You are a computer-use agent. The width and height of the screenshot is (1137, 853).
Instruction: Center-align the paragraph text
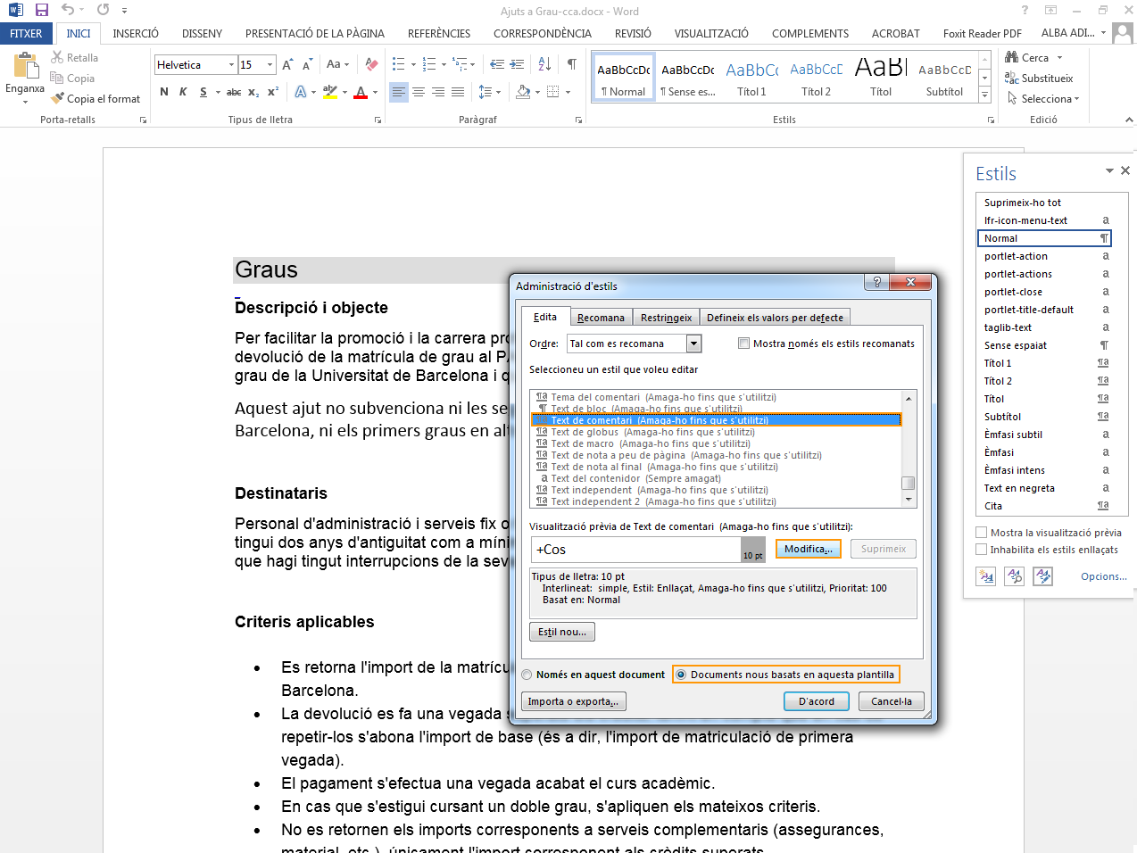pos(419,92)
